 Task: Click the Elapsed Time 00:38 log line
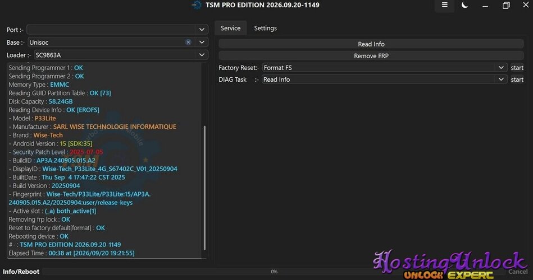[71, 253]
